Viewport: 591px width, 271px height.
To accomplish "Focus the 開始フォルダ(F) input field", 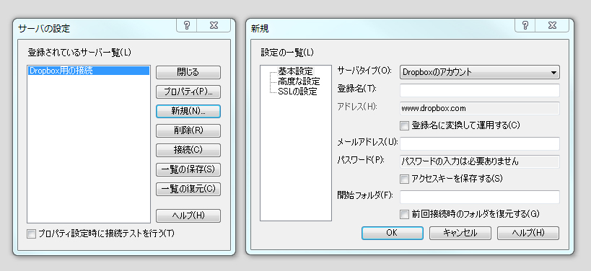I will click(479, 197).
